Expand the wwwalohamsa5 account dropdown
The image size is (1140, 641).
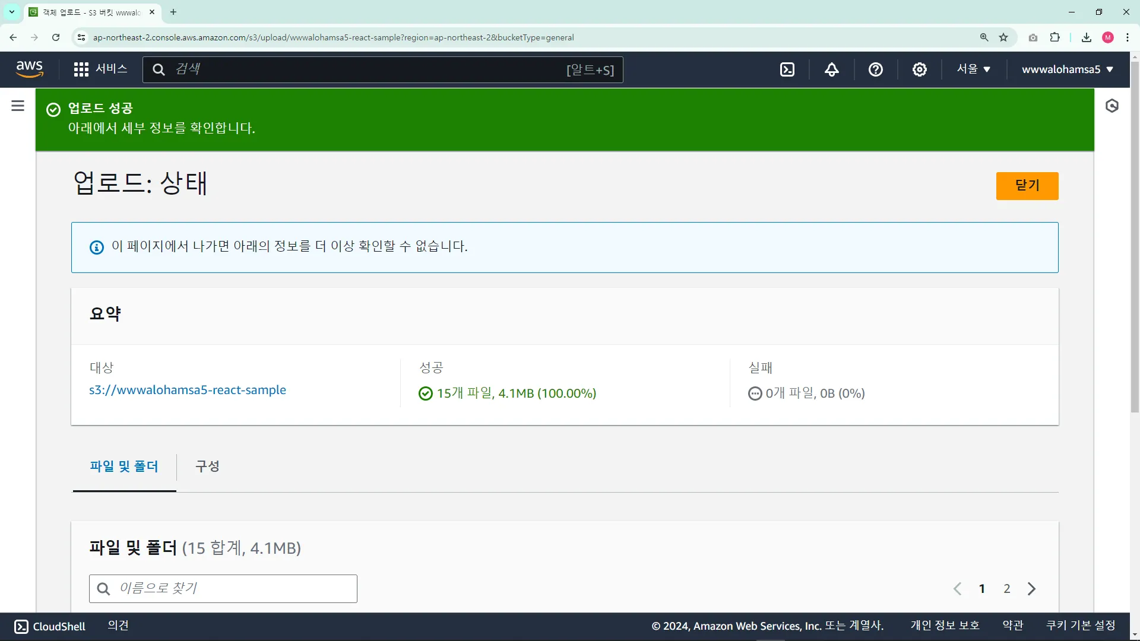[x=1067, y=69]
